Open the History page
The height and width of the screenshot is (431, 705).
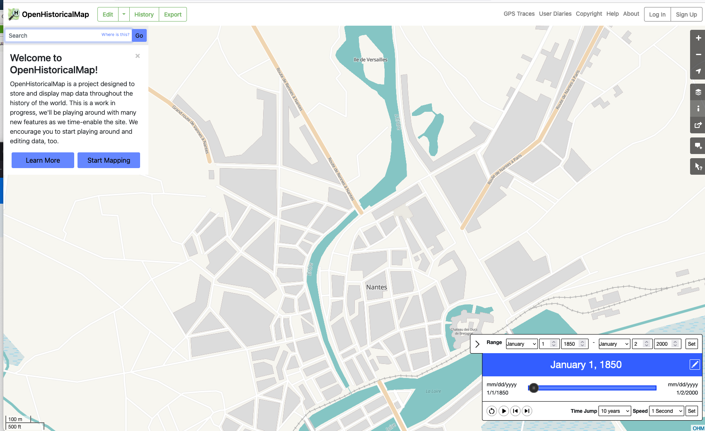coord(144,14)
